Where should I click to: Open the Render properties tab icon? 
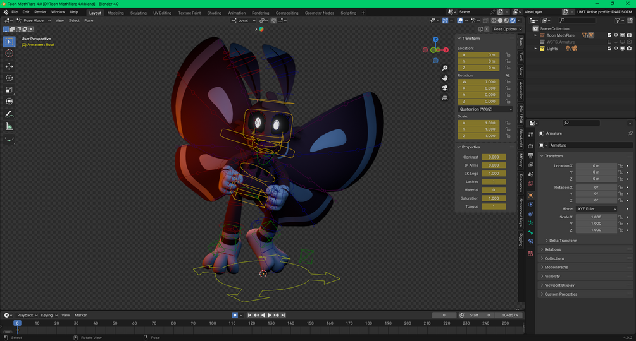click(x=530, y=146)
